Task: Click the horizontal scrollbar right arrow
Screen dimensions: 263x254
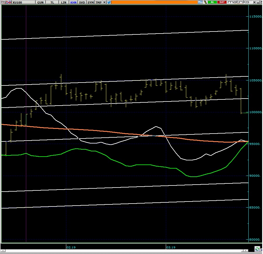Action: click(246, 251)
